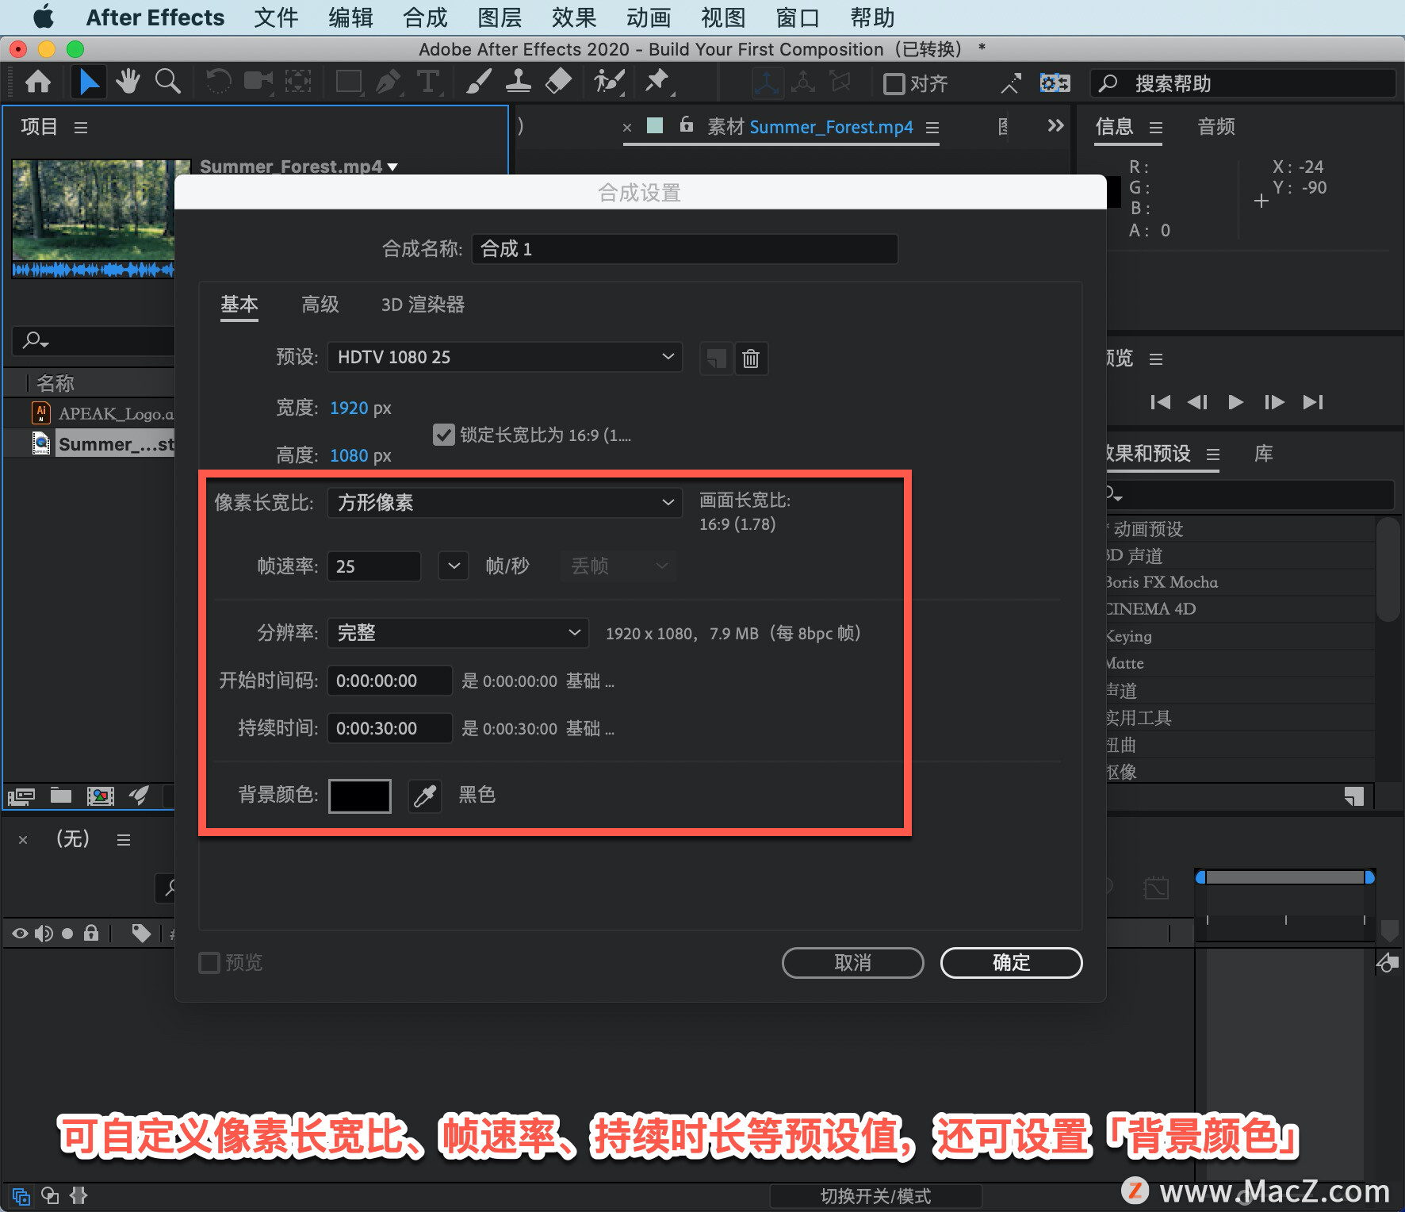Click the 搜索帮助 search field

[1243, 83]
